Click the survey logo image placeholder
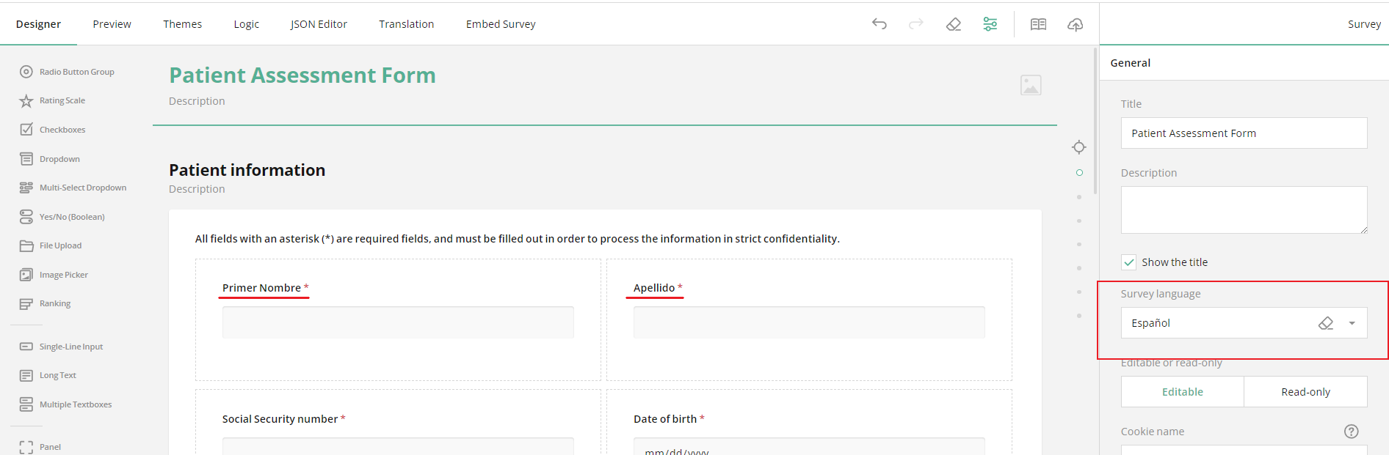Viewport: 1389px width, 455px height. 1031,84
